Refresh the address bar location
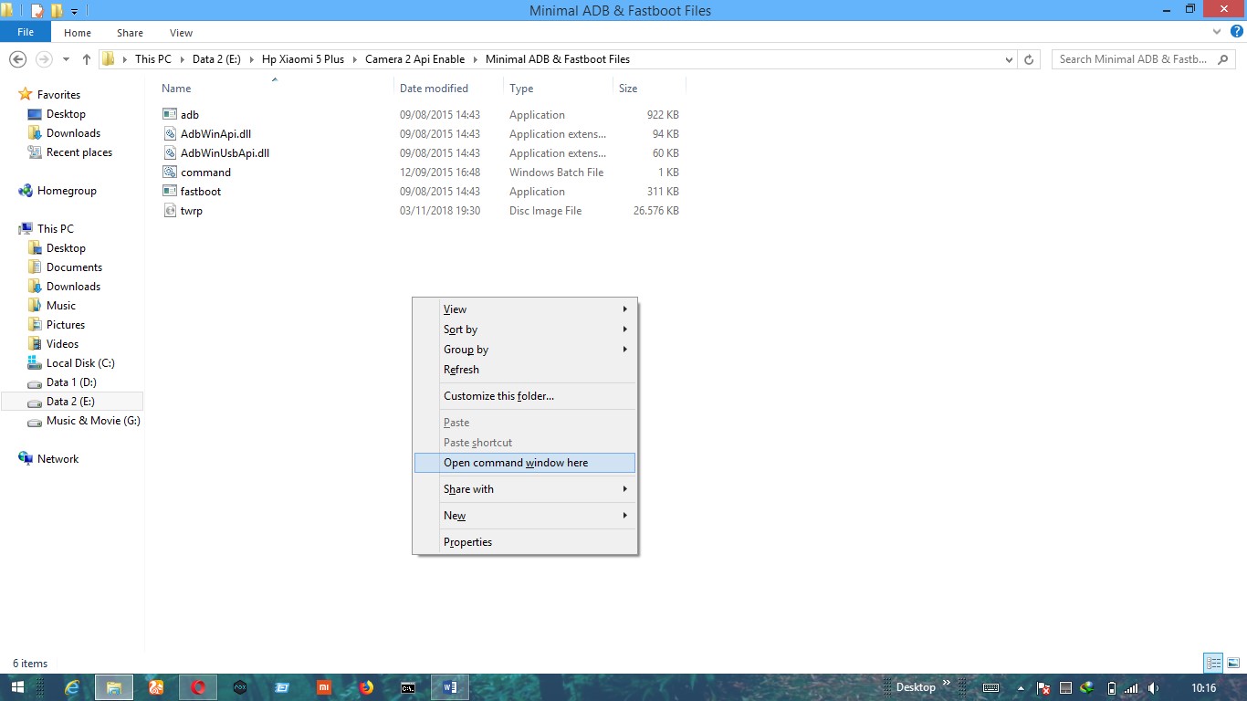This screenshot has width=1247, height=701. click(x=1029, y=59)
